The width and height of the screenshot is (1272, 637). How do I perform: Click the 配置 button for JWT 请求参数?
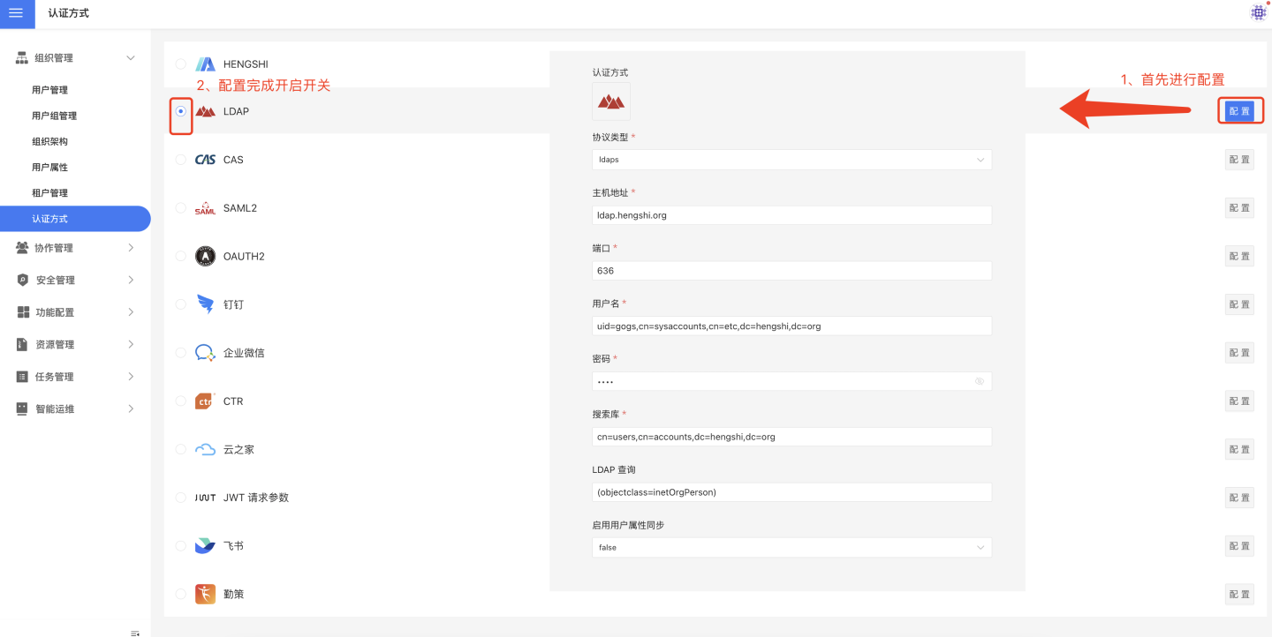tap(1239, 498)
